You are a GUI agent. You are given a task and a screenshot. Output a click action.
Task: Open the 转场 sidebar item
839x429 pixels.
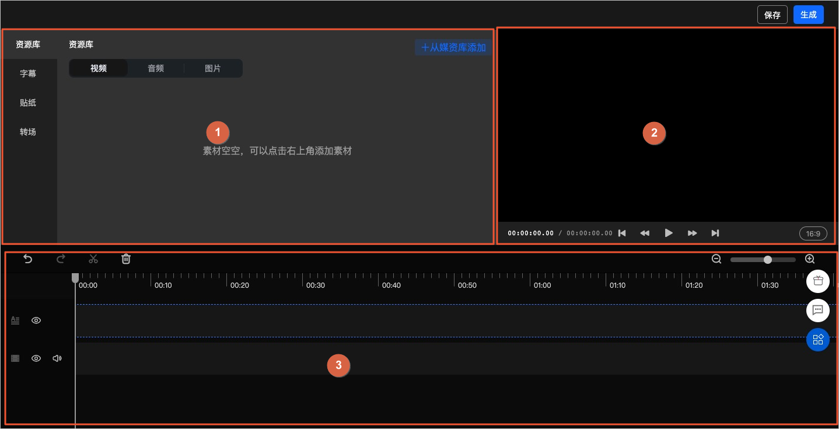(28, 132)
